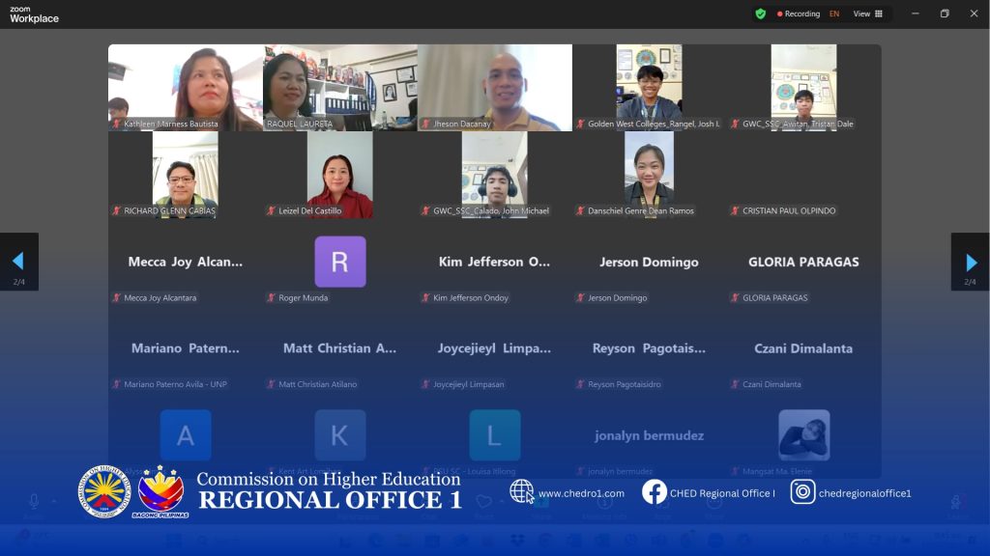Click the blue A avatar tile
The image size is (990, 556).
(x=186, y=435)
